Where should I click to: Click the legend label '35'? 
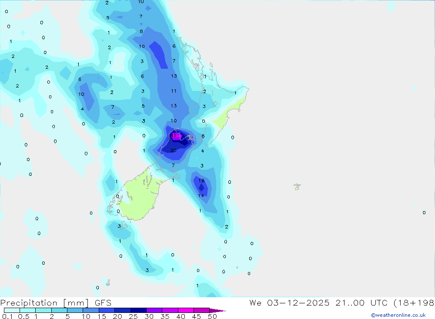165,316
